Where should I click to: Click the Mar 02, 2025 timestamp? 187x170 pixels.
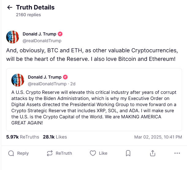pyautogui.click(x=158, y=137)
